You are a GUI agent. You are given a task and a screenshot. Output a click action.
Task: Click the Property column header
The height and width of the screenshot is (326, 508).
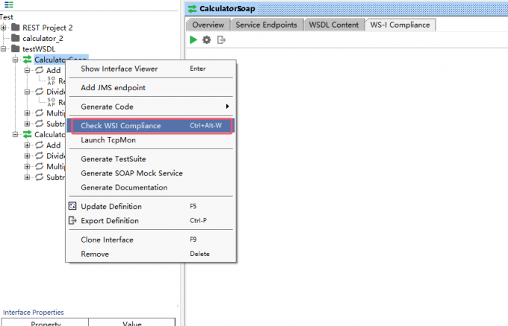click(46, 324)
